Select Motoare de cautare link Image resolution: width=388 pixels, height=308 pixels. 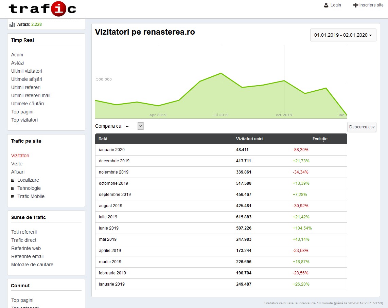(x=32, y=265)
